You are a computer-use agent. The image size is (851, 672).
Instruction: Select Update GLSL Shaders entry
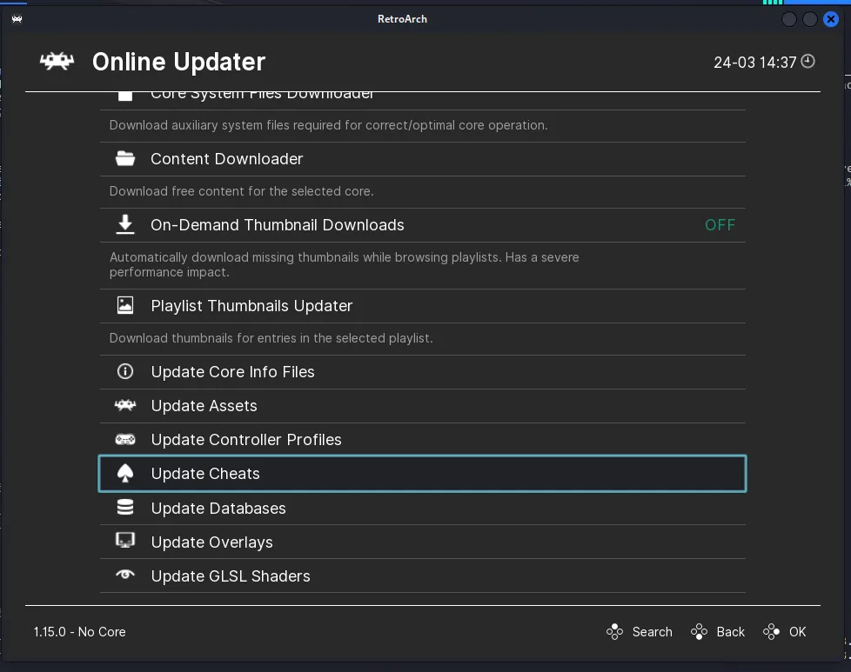click(231, 576)
